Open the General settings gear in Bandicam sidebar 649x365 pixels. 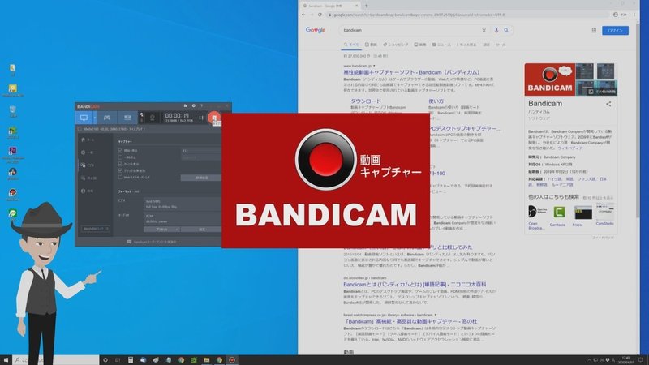88,152
